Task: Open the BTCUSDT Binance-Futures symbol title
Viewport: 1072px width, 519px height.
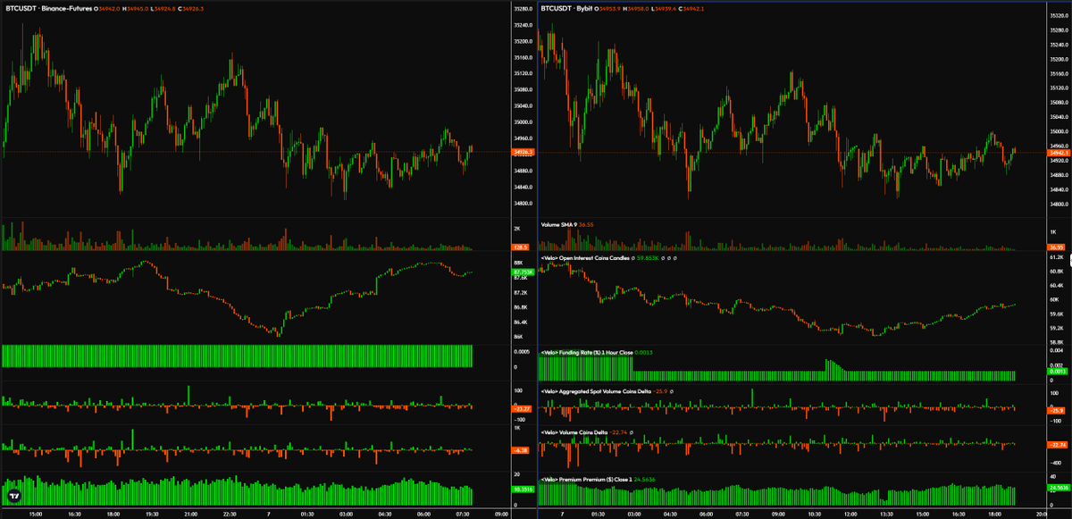Action: [x=49, y=8]
